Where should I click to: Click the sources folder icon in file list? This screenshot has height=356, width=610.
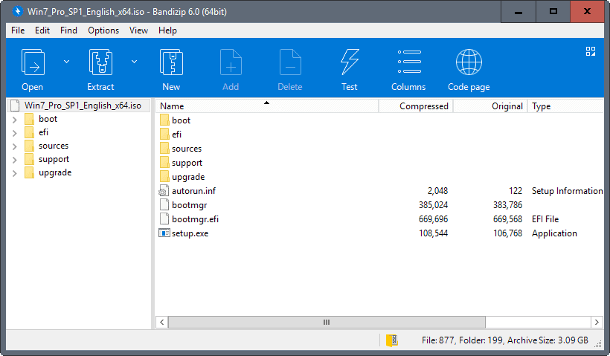[164, 148]
